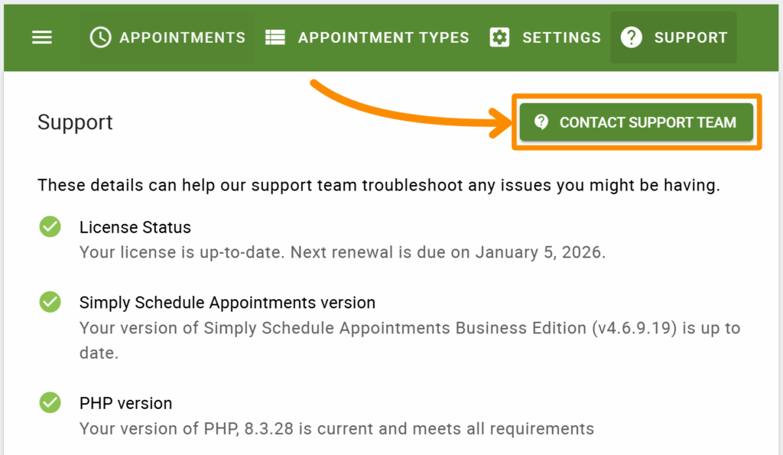
Task: Click the License Status heading
Action: [x=135, y=227]
